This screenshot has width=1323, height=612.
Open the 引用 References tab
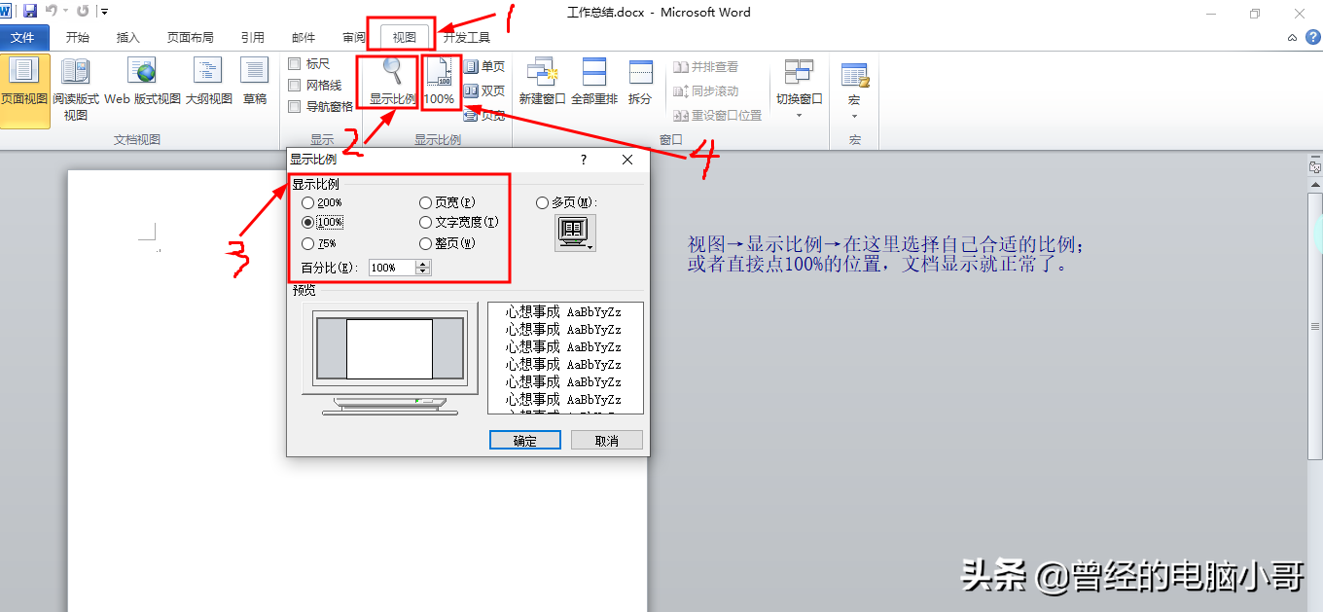point(253,38)
